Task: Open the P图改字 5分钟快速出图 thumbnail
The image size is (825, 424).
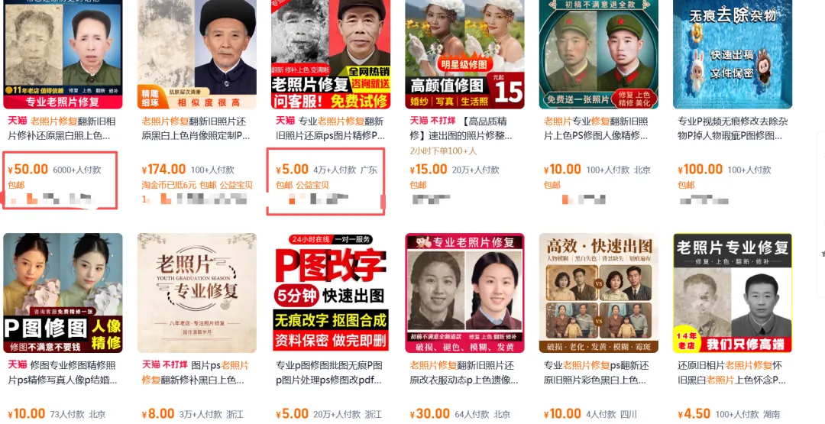Action: click(331, 293)
